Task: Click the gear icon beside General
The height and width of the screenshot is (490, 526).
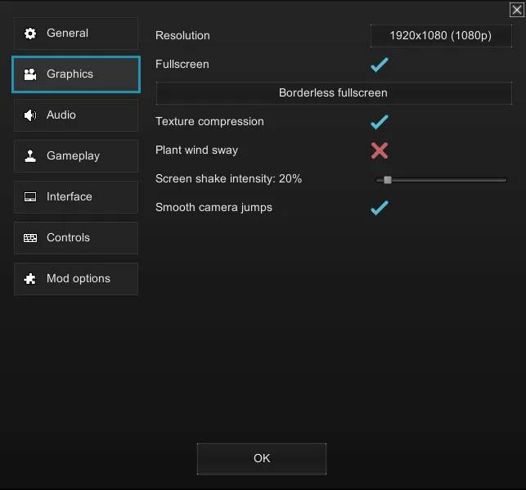Action: coord(30,34)
